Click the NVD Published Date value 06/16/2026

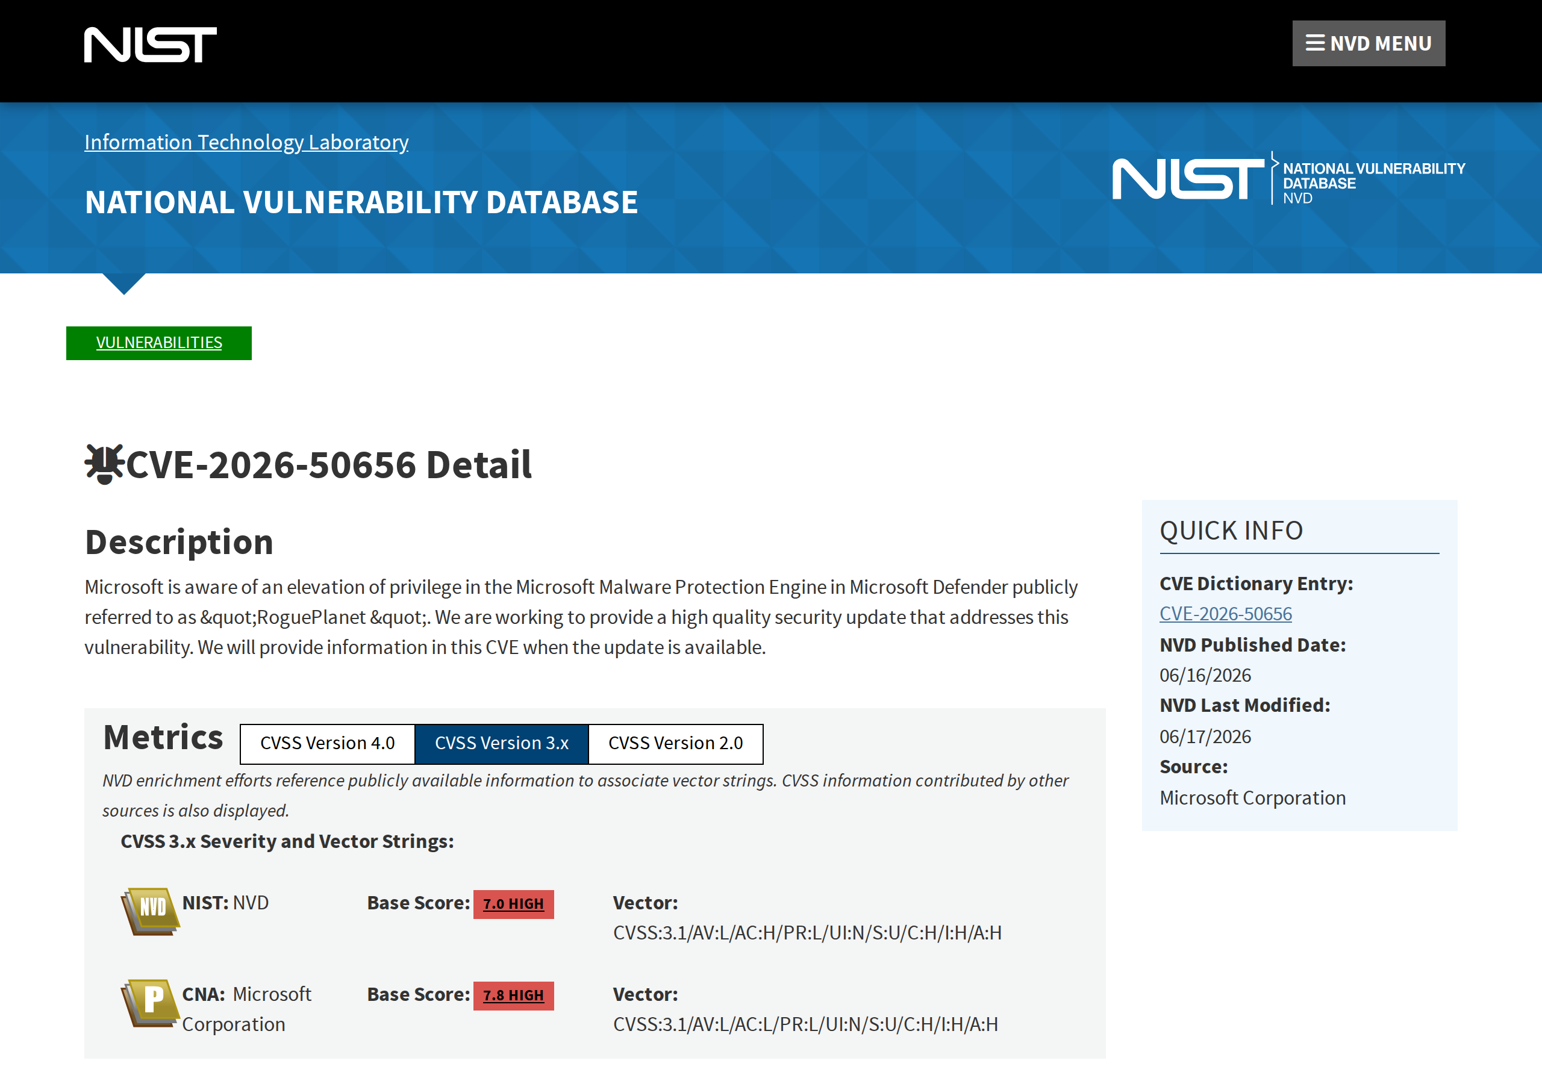[1205, 675]
